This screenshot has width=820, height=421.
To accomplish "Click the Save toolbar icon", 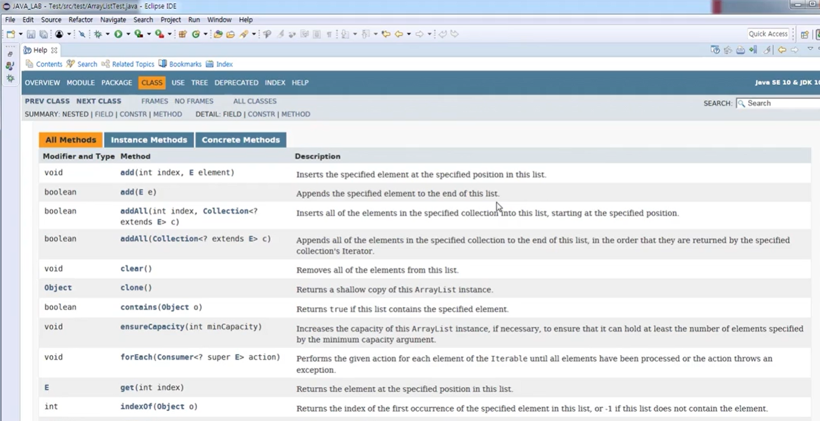I will [x=31, y=34].
